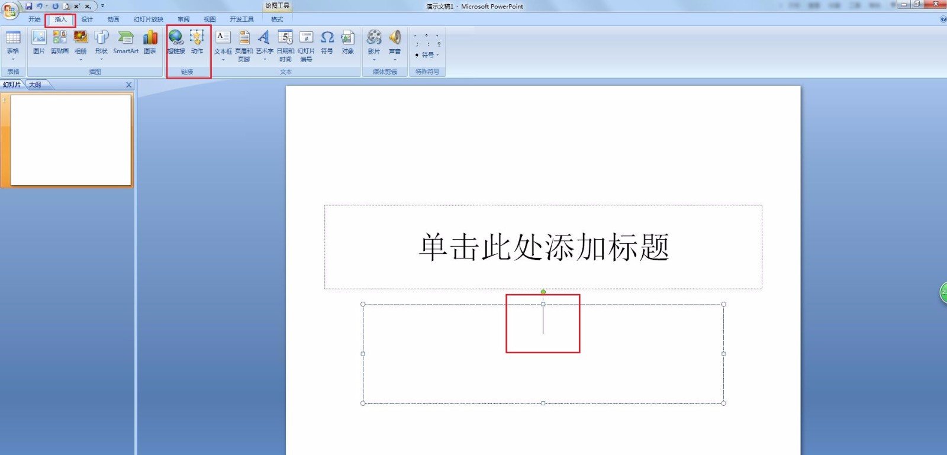Screen dimensions: 947x455
Task: Open the undo history dropdown arrow
Action: pyautogui.click(x=47, y=6)
